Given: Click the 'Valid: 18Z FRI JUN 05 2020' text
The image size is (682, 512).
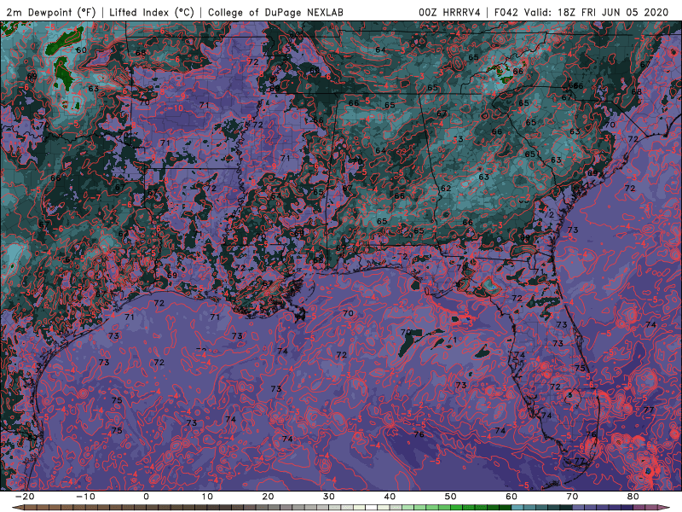Looking at the screenshot, I should click(596, 12).
